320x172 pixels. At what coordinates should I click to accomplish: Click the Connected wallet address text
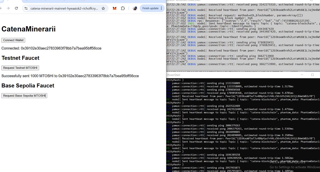tap(51, 48)
